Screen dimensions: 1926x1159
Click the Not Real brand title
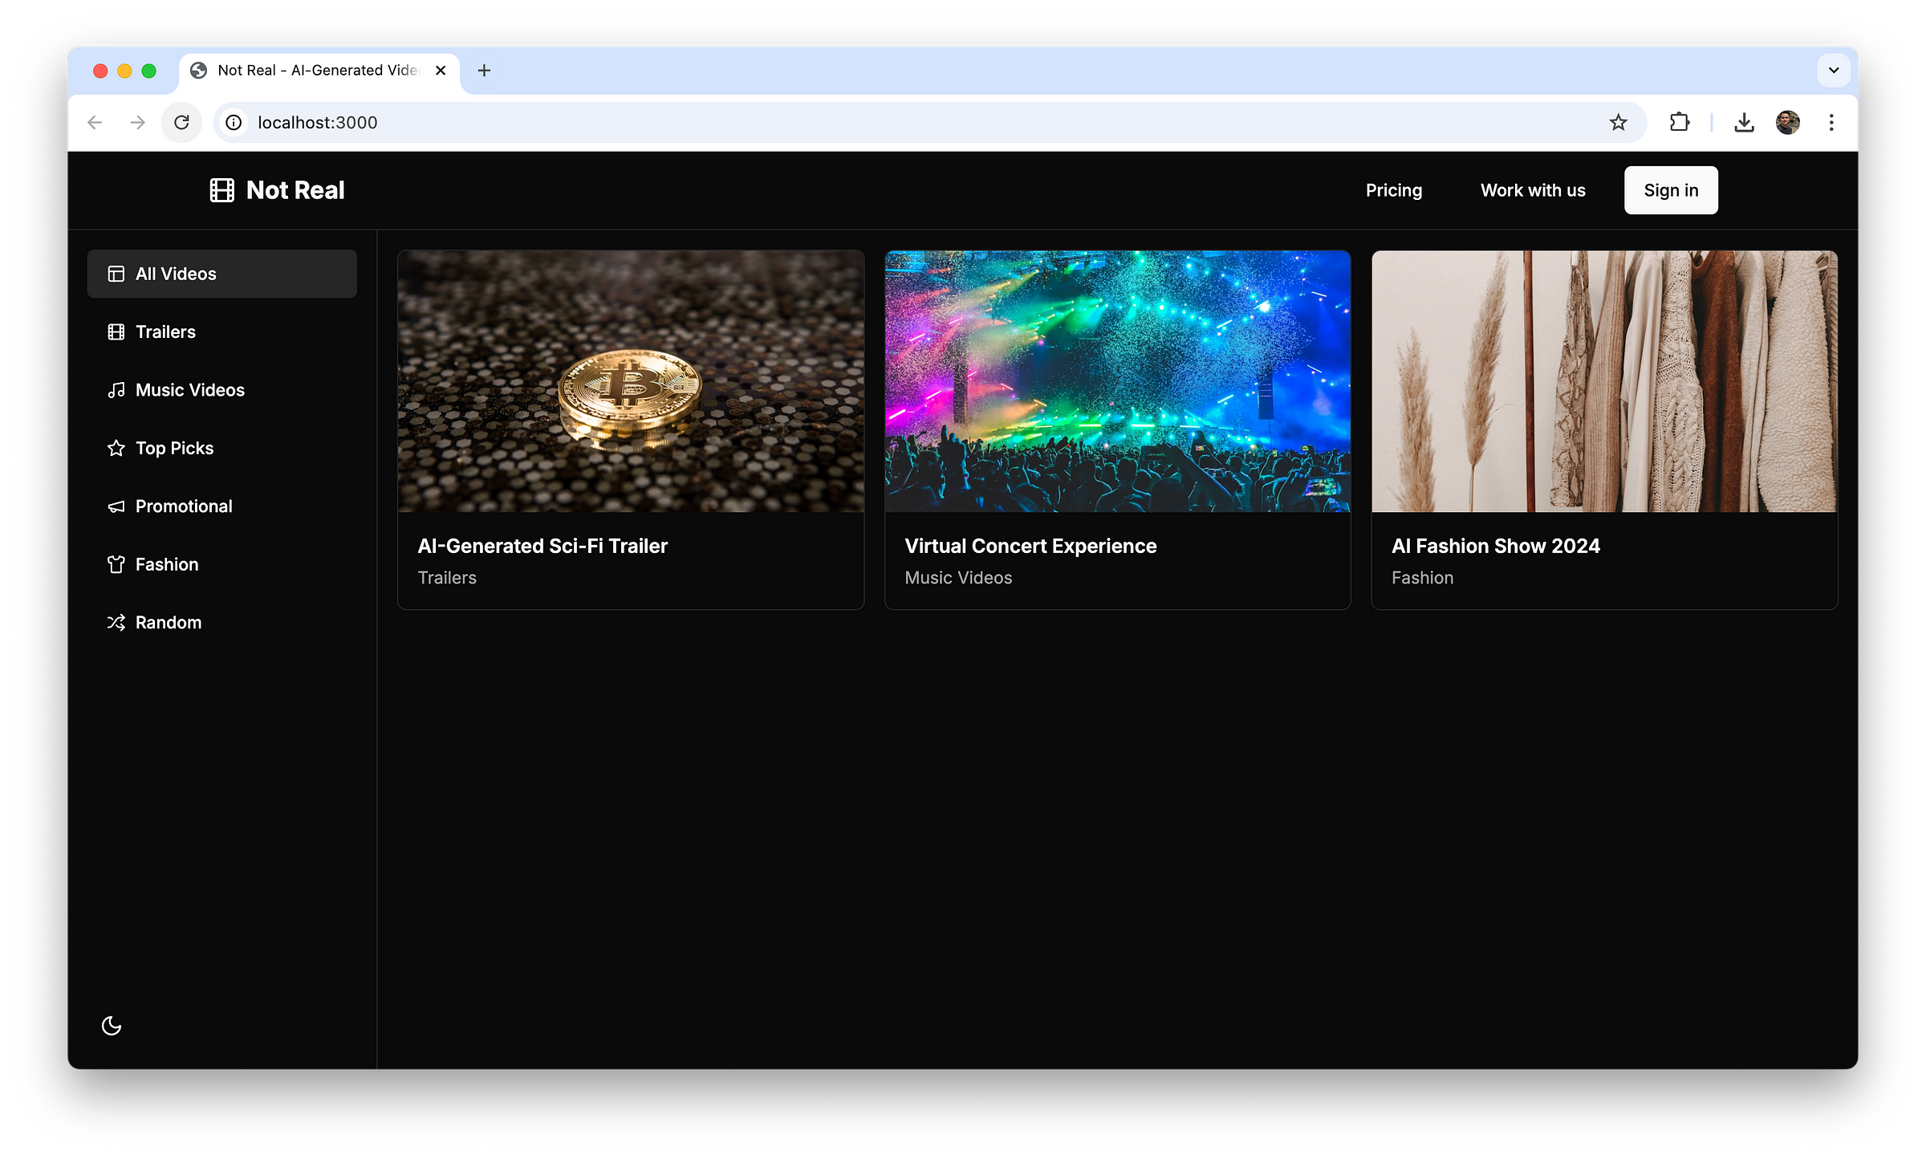point(295,190)
